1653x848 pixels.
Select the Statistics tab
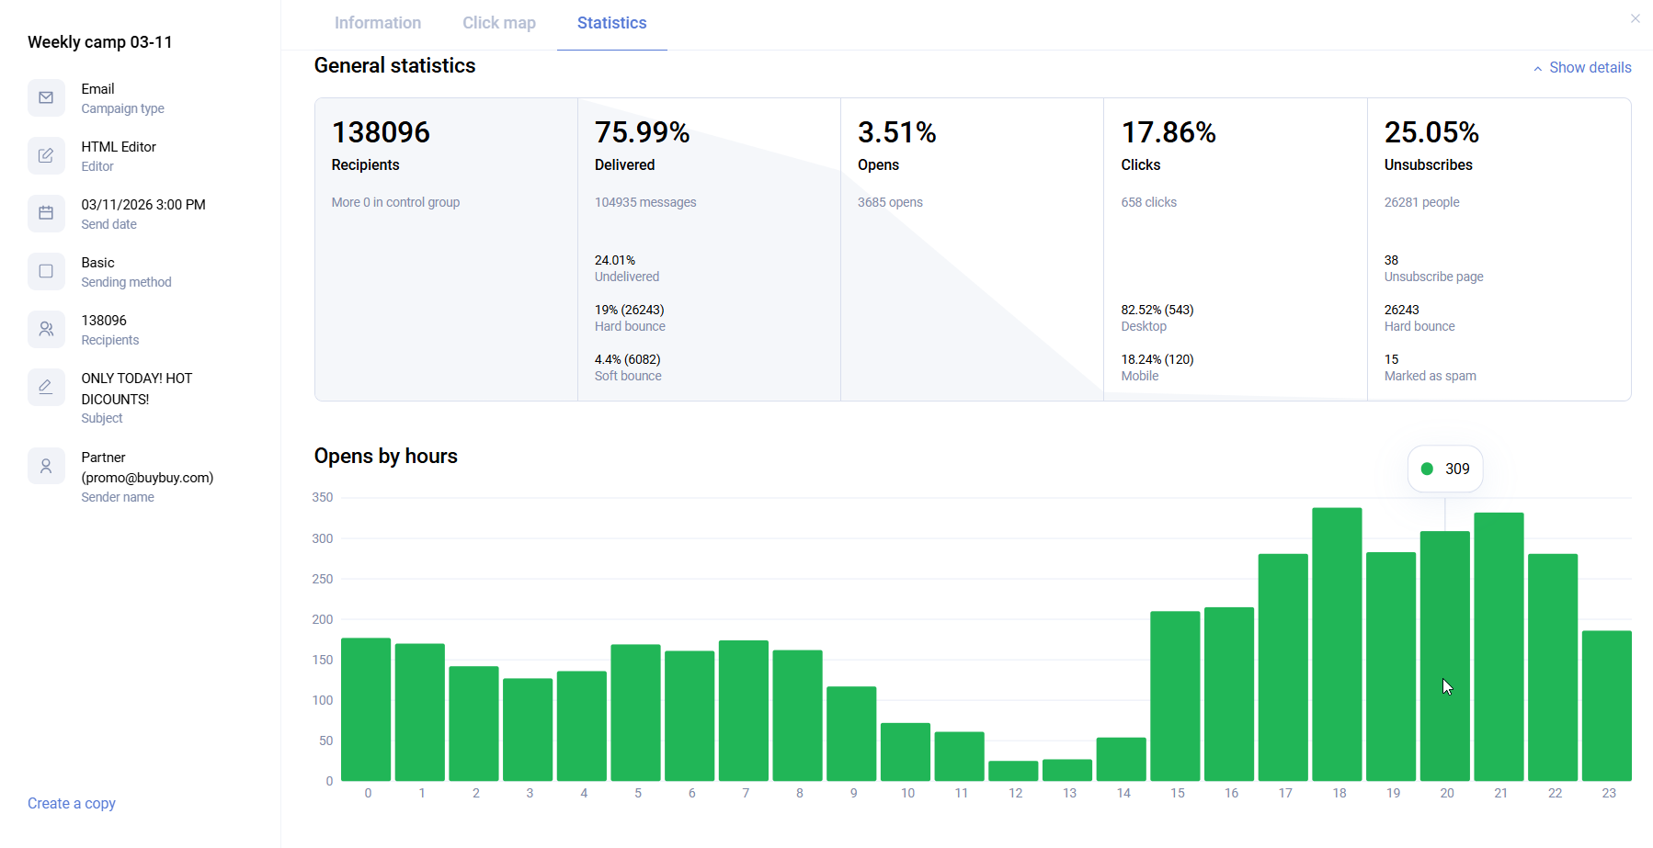tap(611, 23)
